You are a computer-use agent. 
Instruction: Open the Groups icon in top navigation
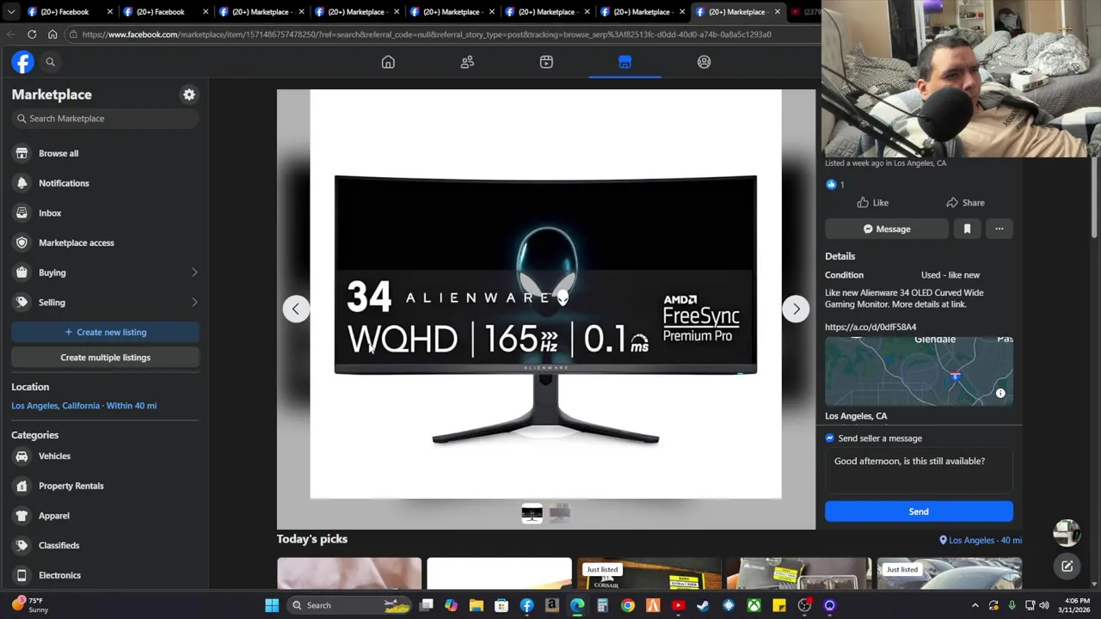[x=704, y=62]
